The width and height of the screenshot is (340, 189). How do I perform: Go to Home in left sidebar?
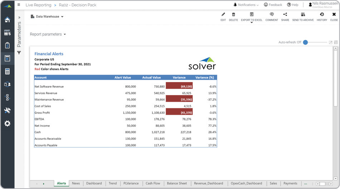click(x=7, y=20)
